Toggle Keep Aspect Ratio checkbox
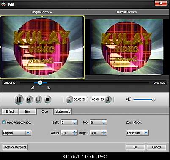Image resolution: width=170 pixels, height=160 pixels. [4, 122]
